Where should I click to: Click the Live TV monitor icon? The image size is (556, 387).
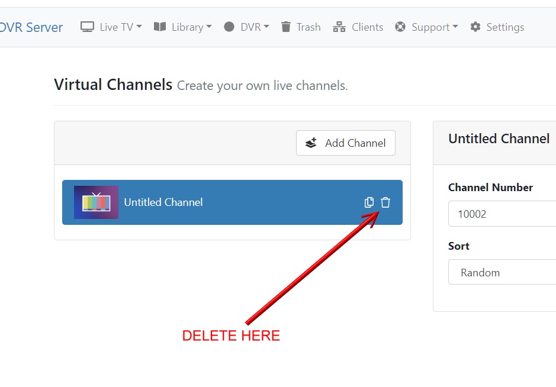click(x=88, y=27)
